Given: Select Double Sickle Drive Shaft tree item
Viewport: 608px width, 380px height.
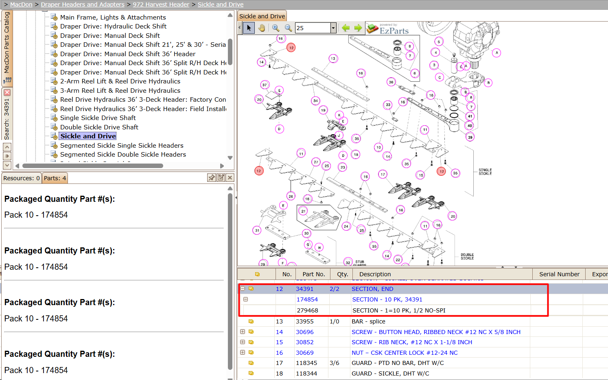Looking at the screenshot, I should [x=99, y=127].
